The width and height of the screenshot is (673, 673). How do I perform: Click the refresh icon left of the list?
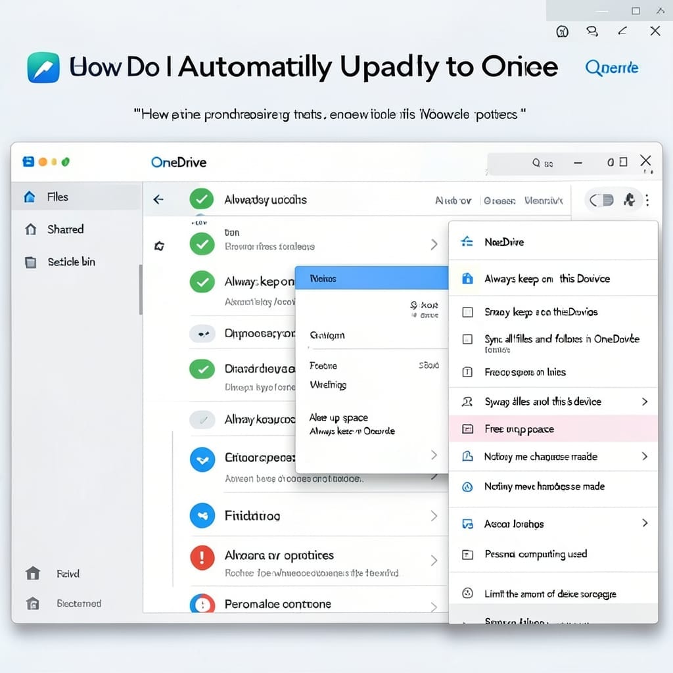click(159, 246)
